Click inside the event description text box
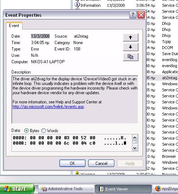The height and width of the screenshot is (194, 178). coord(75,99)
